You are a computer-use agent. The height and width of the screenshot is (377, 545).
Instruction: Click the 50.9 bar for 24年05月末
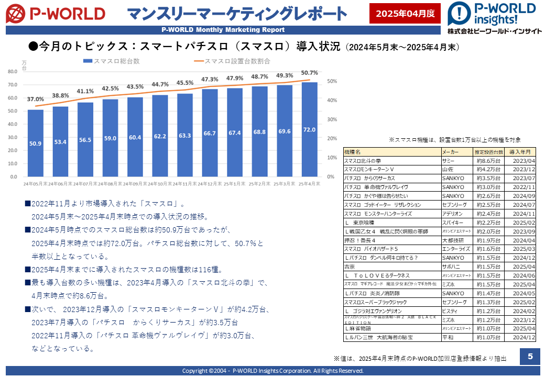(36, 143)
